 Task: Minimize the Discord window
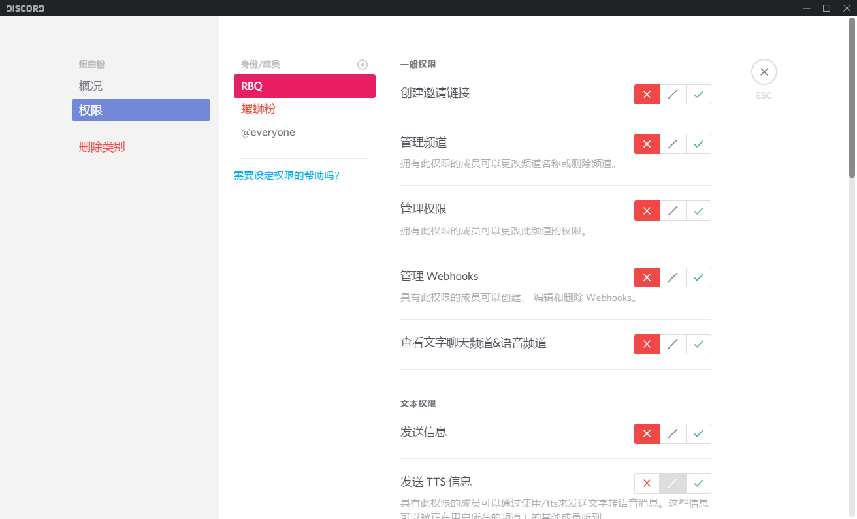(x=807, y=8)
